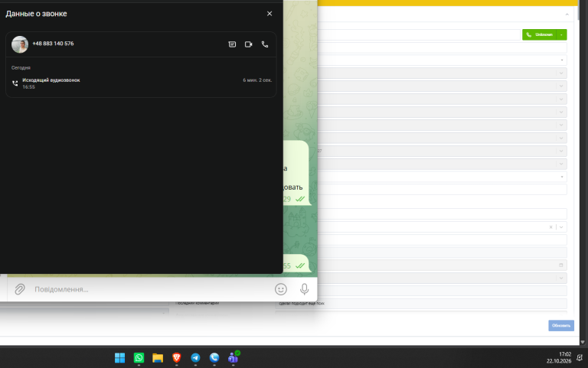Viewport: 588px width, 368px height.
Task: Start a voice call with the phone handset icon
Action: pyautogui.click(x=265, y=44)
